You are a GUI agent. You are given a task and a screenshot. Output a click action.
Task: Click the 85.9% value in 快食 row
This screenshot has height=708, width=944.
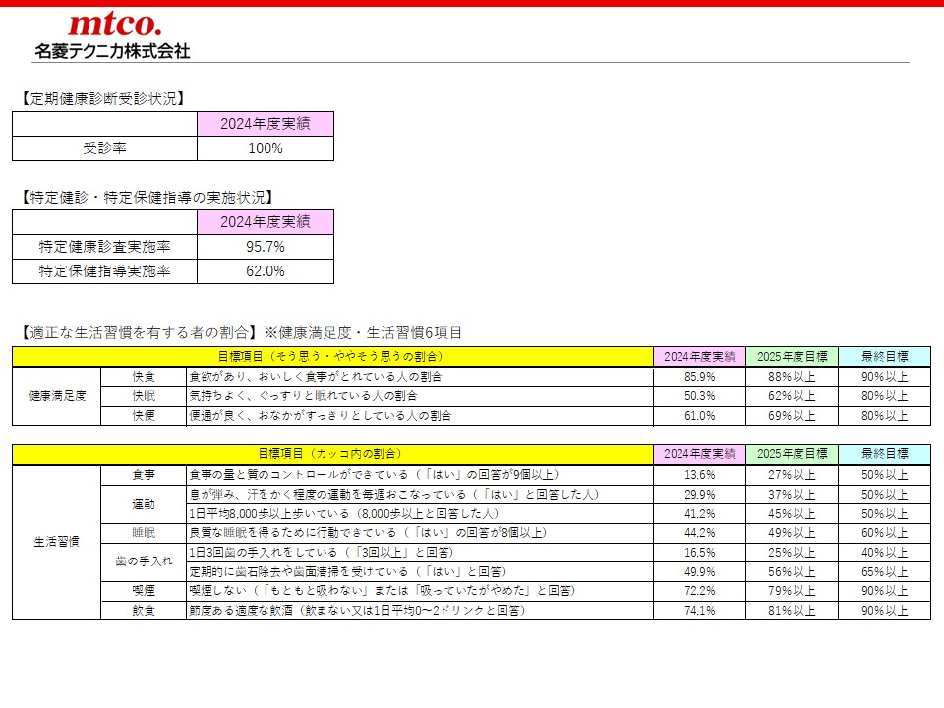[x=698, y=376]
